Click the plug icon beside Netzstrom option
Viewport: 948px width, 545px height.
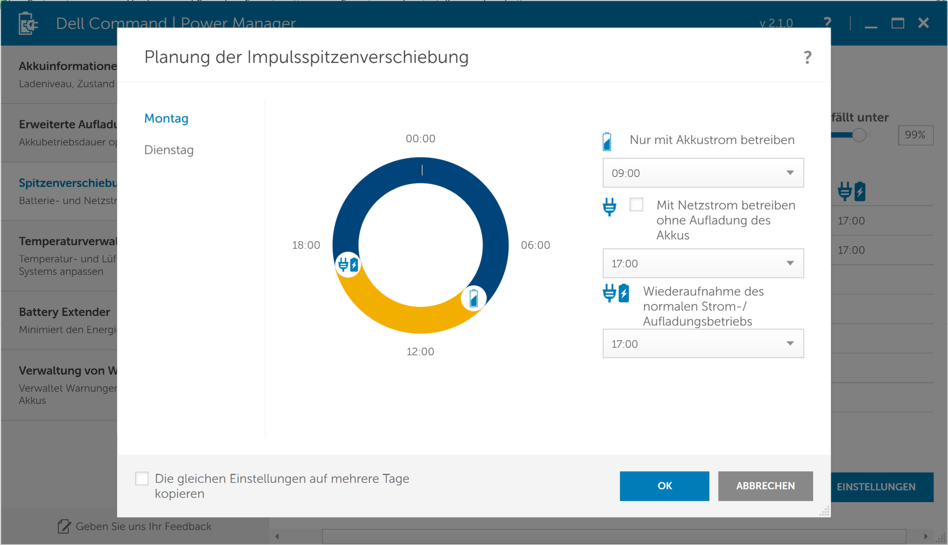click(609, 207)
